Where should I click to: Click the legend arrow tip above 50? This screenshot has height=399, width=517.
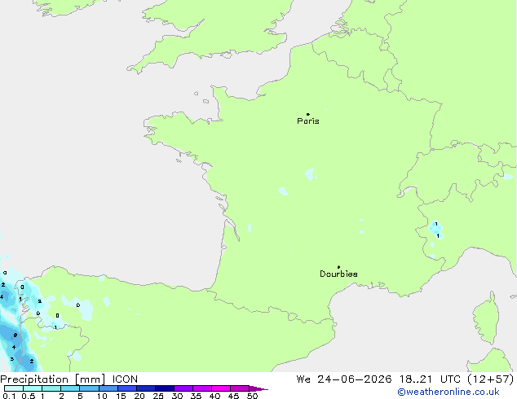(258, 388)
